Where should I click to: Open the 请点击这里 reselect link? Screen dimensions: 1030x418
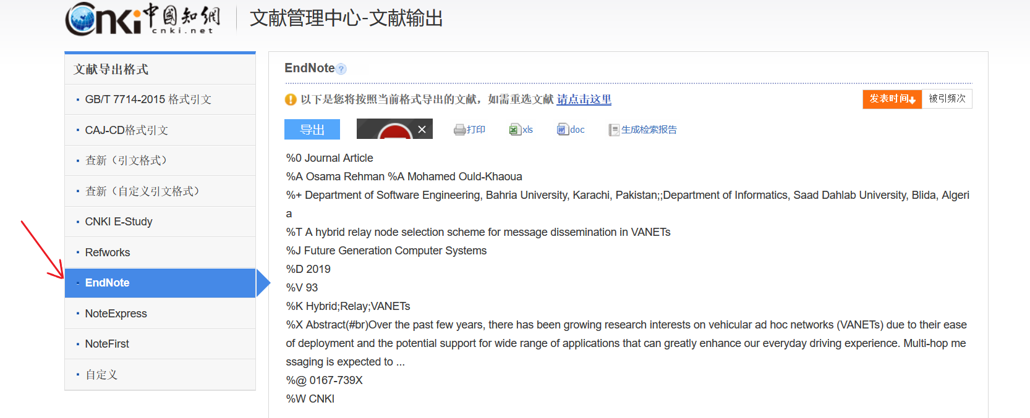(584, 99)
